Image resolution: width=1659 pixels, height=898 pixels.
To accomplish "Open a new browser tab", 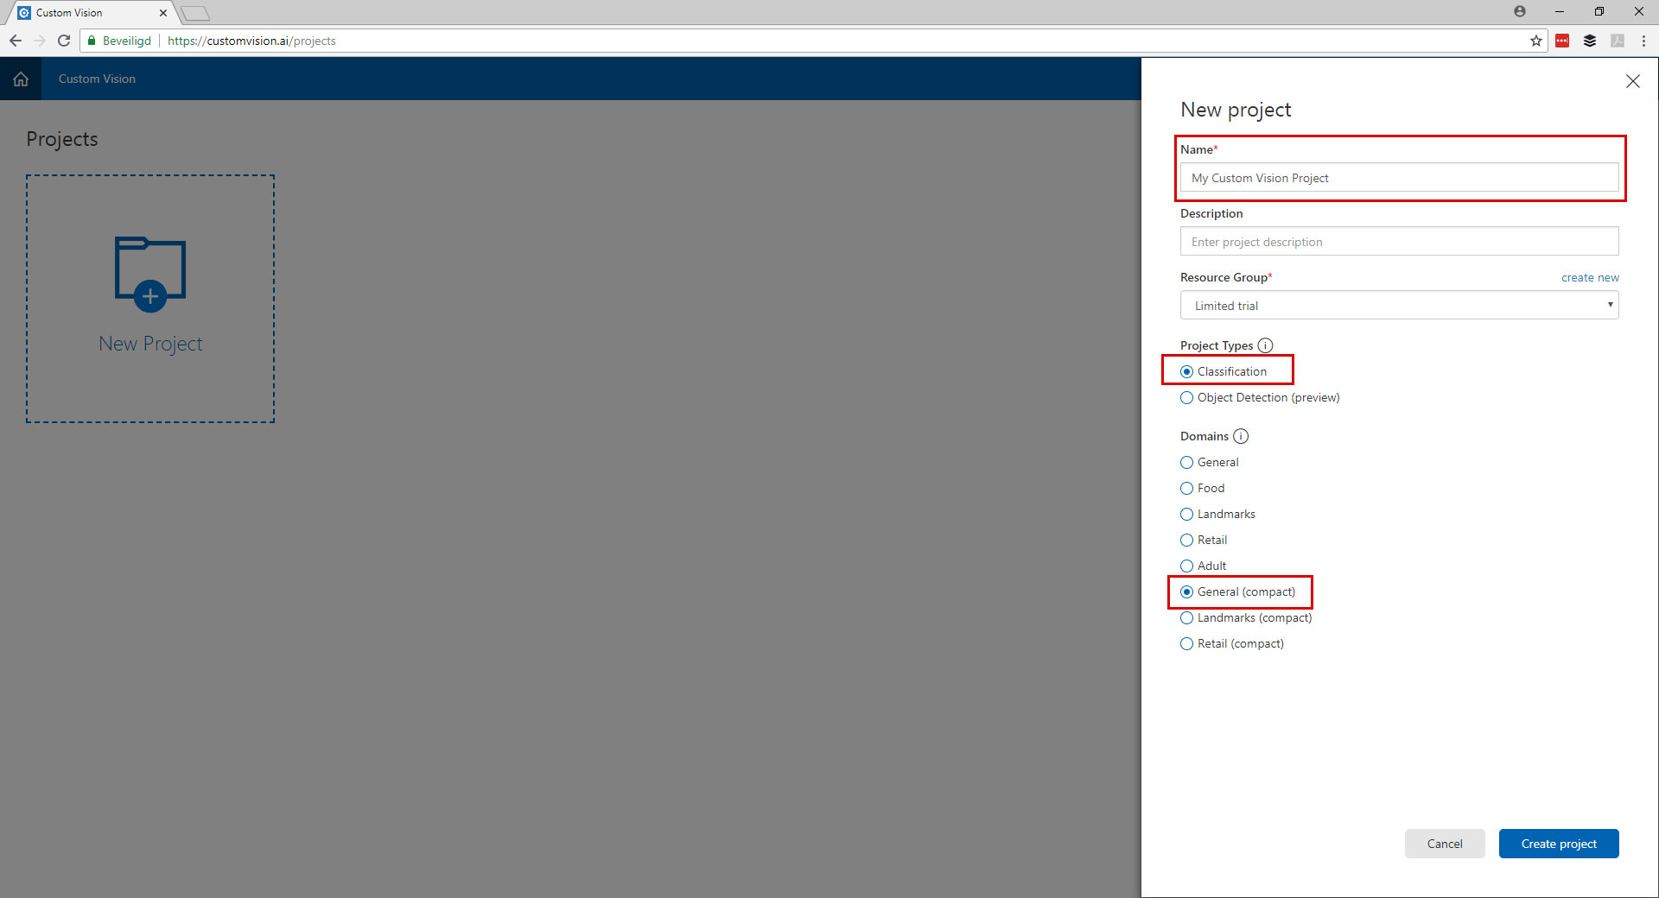I will (195, 13).
